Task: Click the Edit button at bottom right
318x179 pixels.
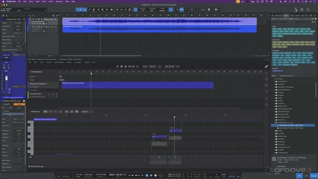Action: pos(299,176)
